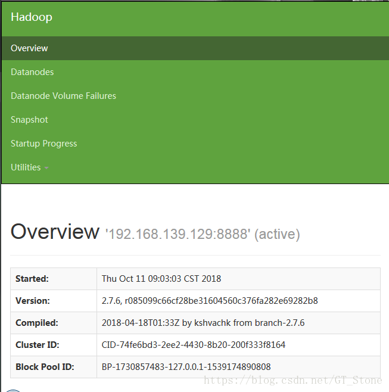This screenshot has height=392, width=389.
Task: Click the 'Started:' row label
Action: [x=32, y=279]
